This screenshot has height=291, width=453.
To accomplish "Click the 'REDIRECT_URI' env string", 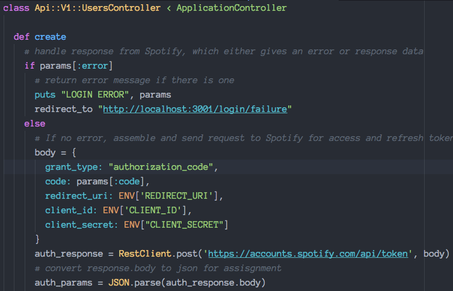I will (176, 196).
